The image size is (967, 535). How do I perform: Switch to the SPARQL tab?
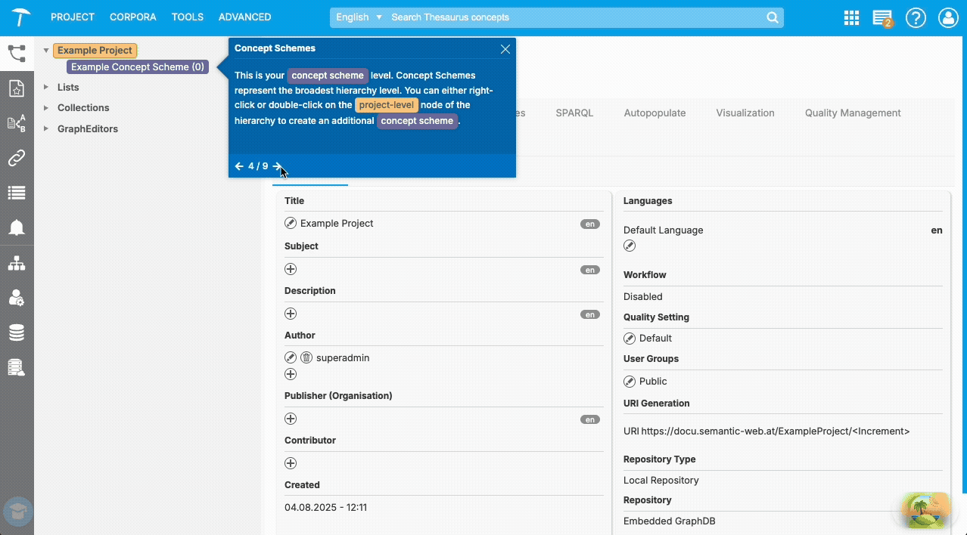574,113
